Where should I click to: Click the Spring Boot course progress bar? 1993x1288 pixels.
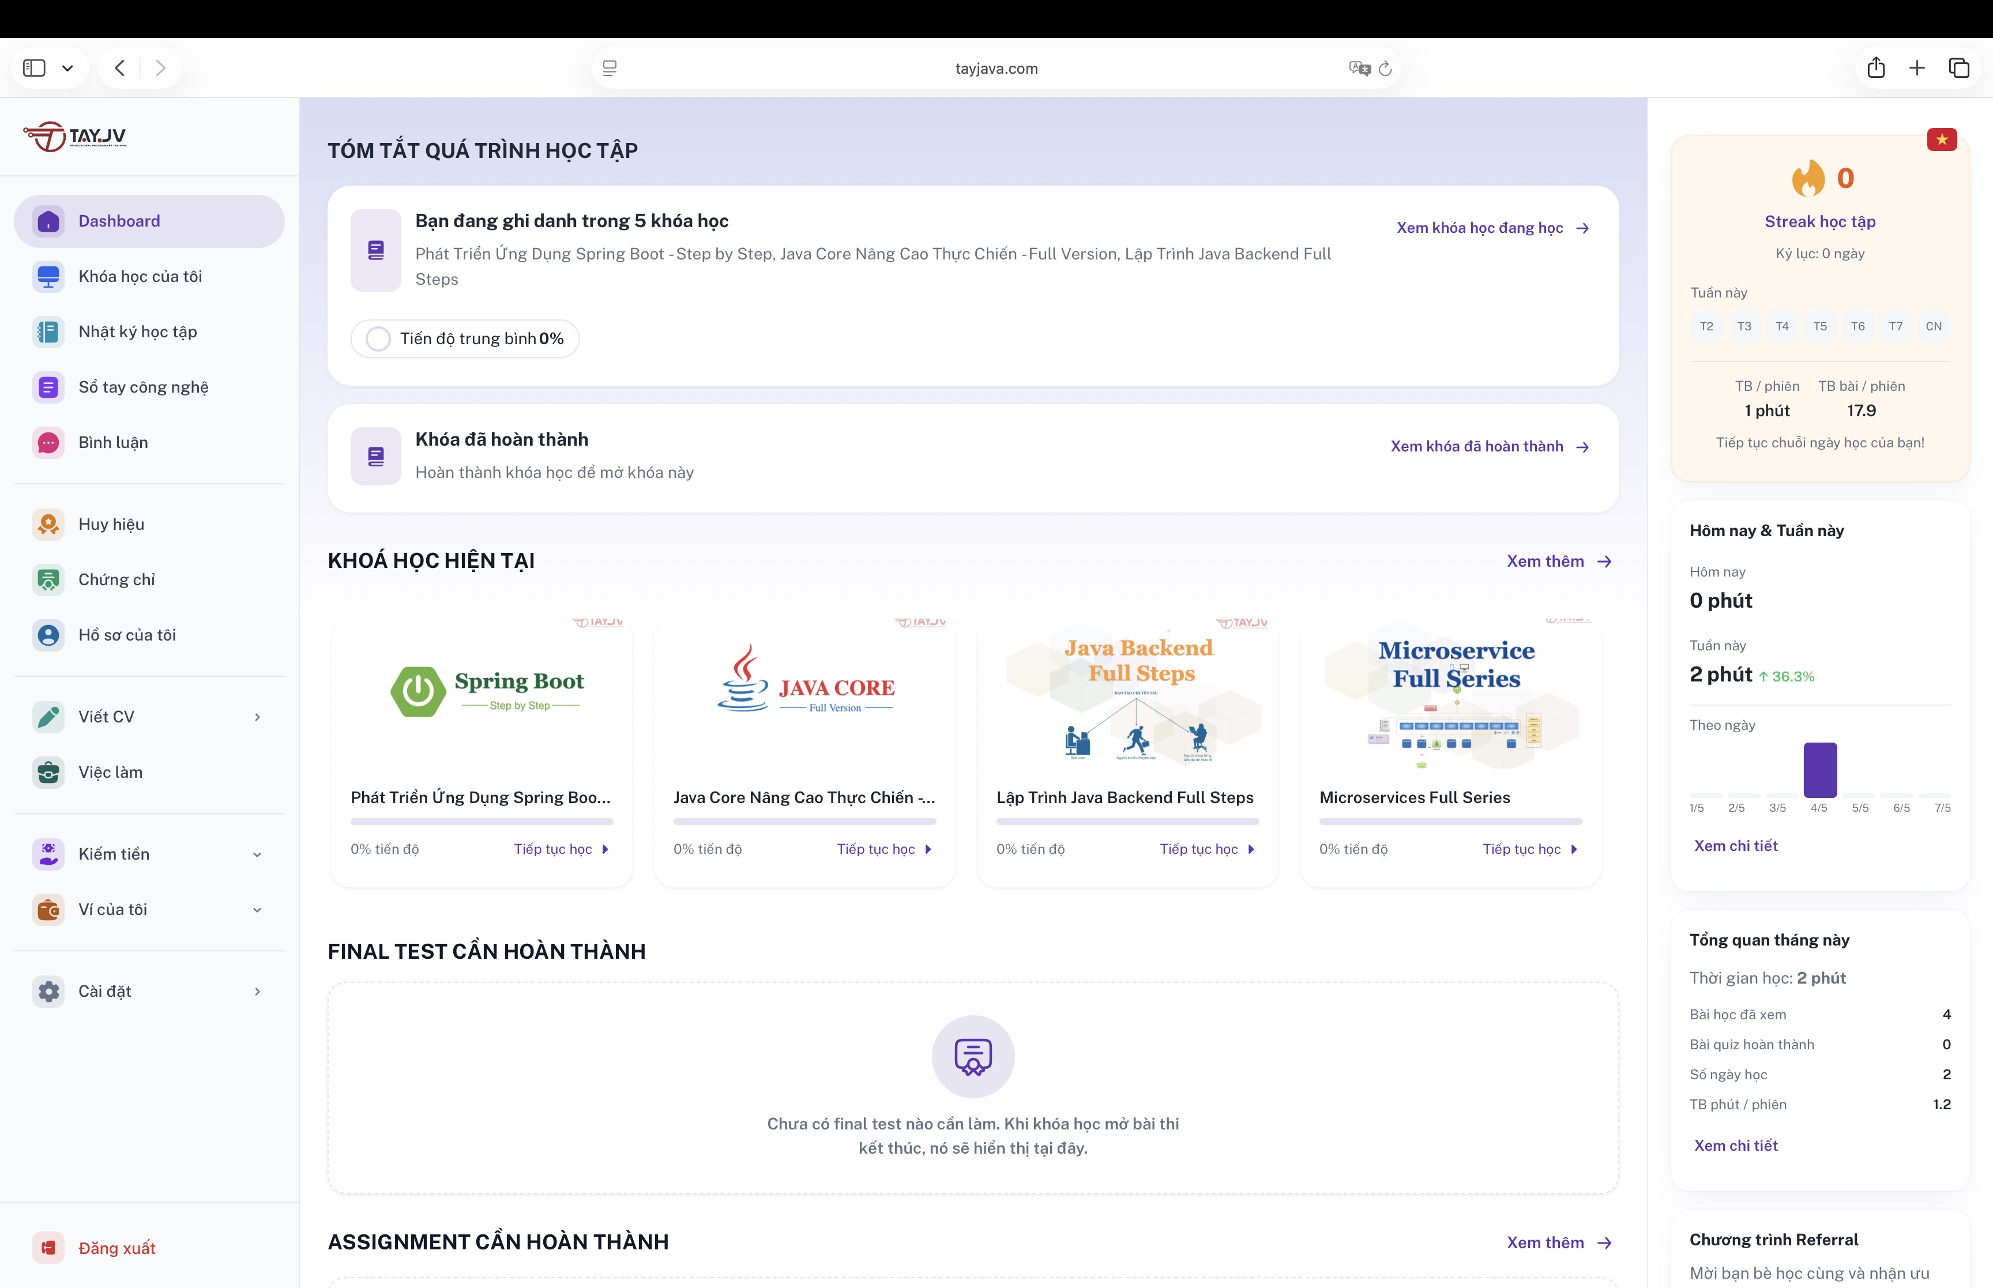tap(482, 822)
